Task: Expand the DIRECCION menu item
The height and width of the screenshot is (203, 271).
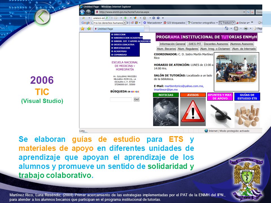Action: [118, 34]
